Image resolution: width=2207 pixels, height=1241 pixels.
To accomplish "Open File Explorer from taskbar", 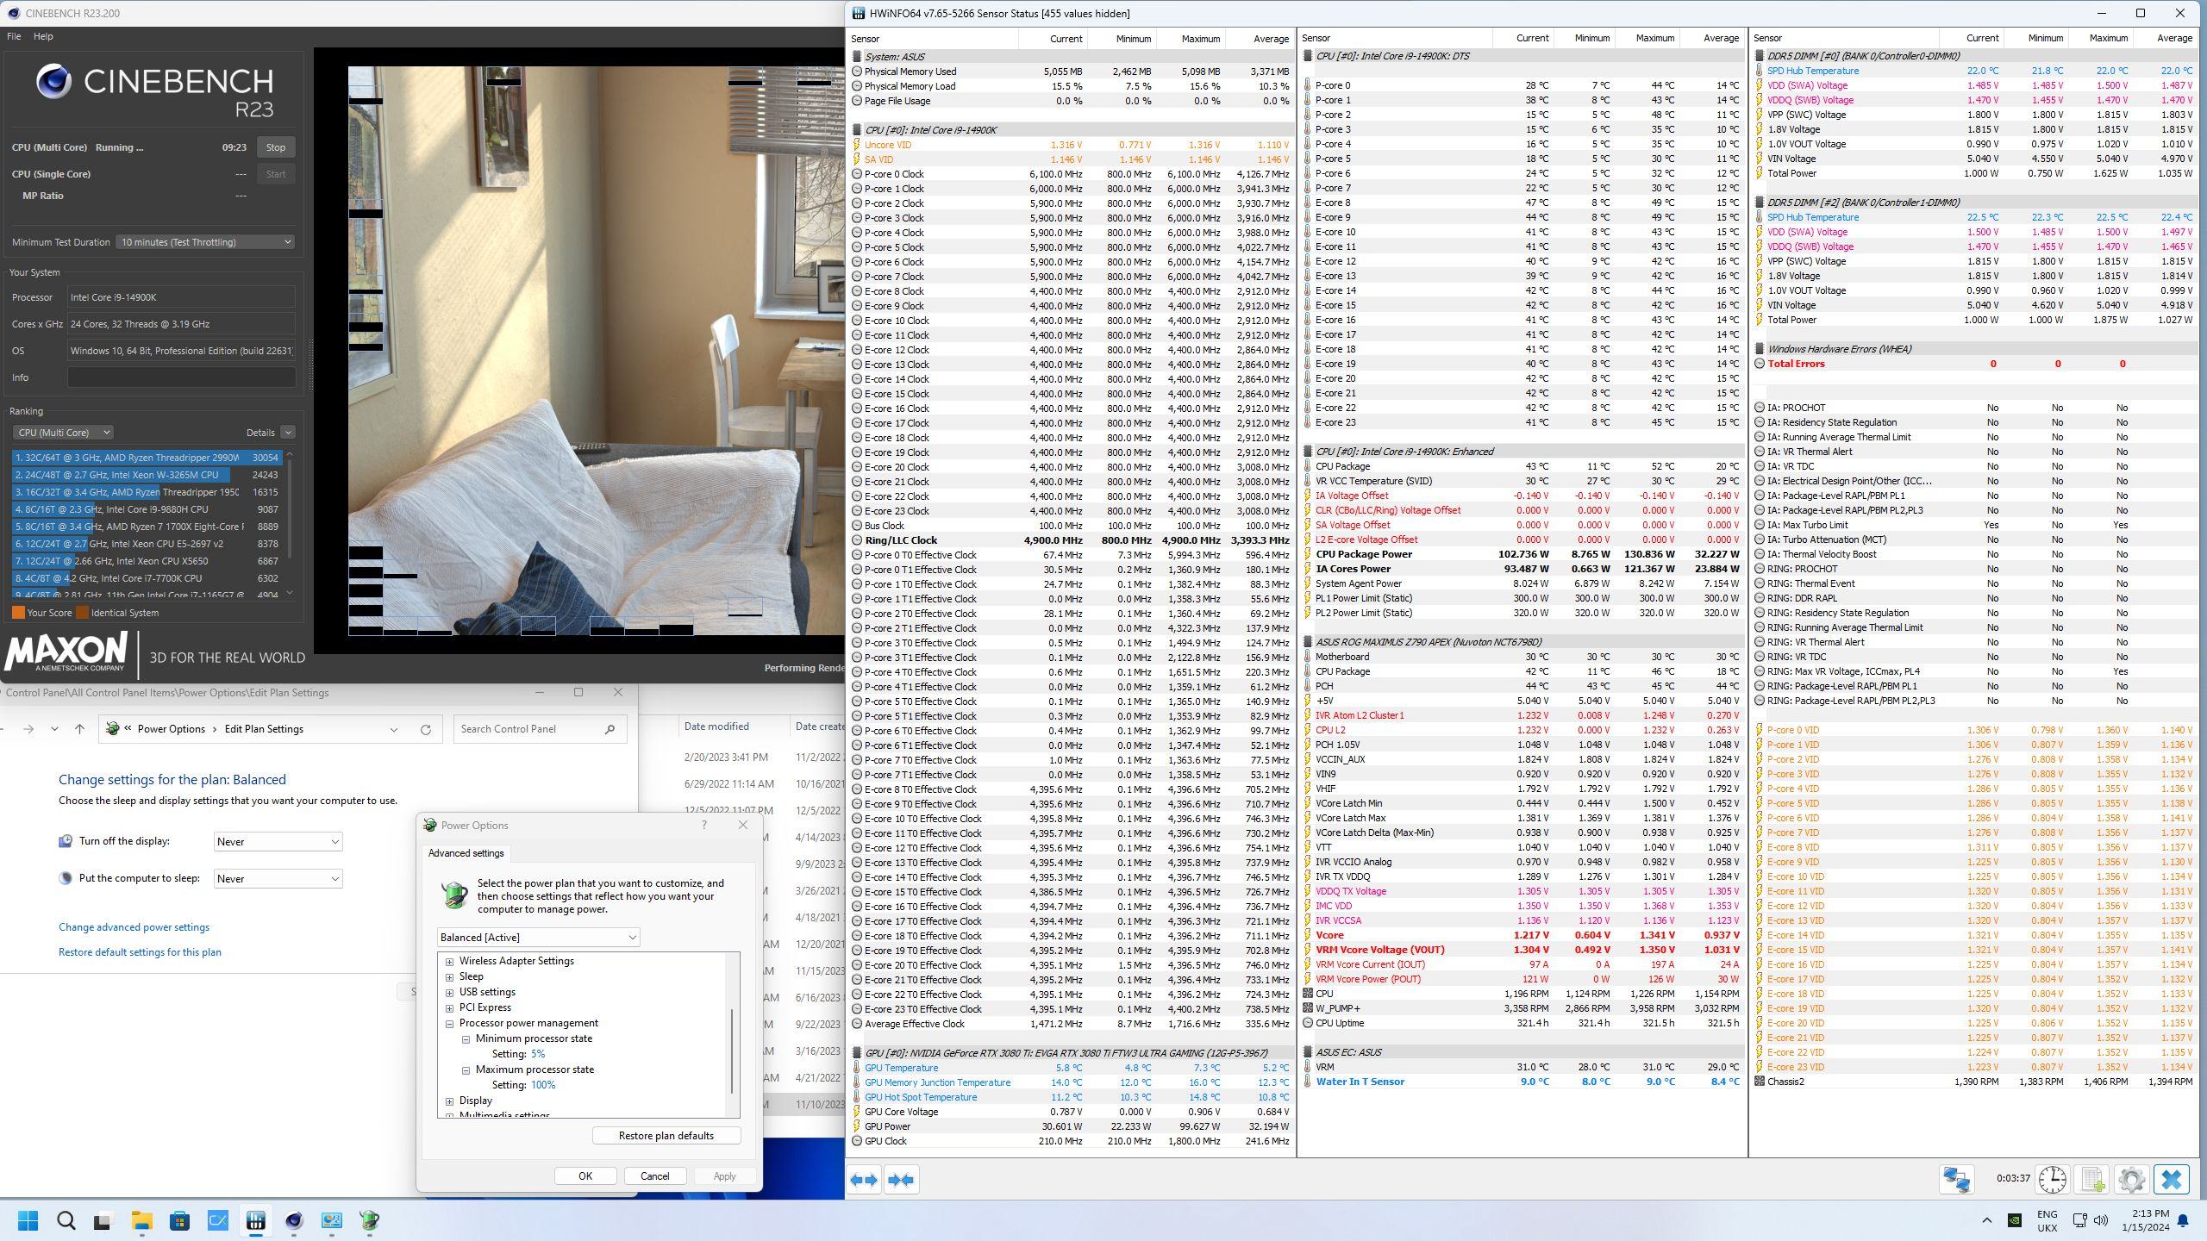I will coord(142,1220).
